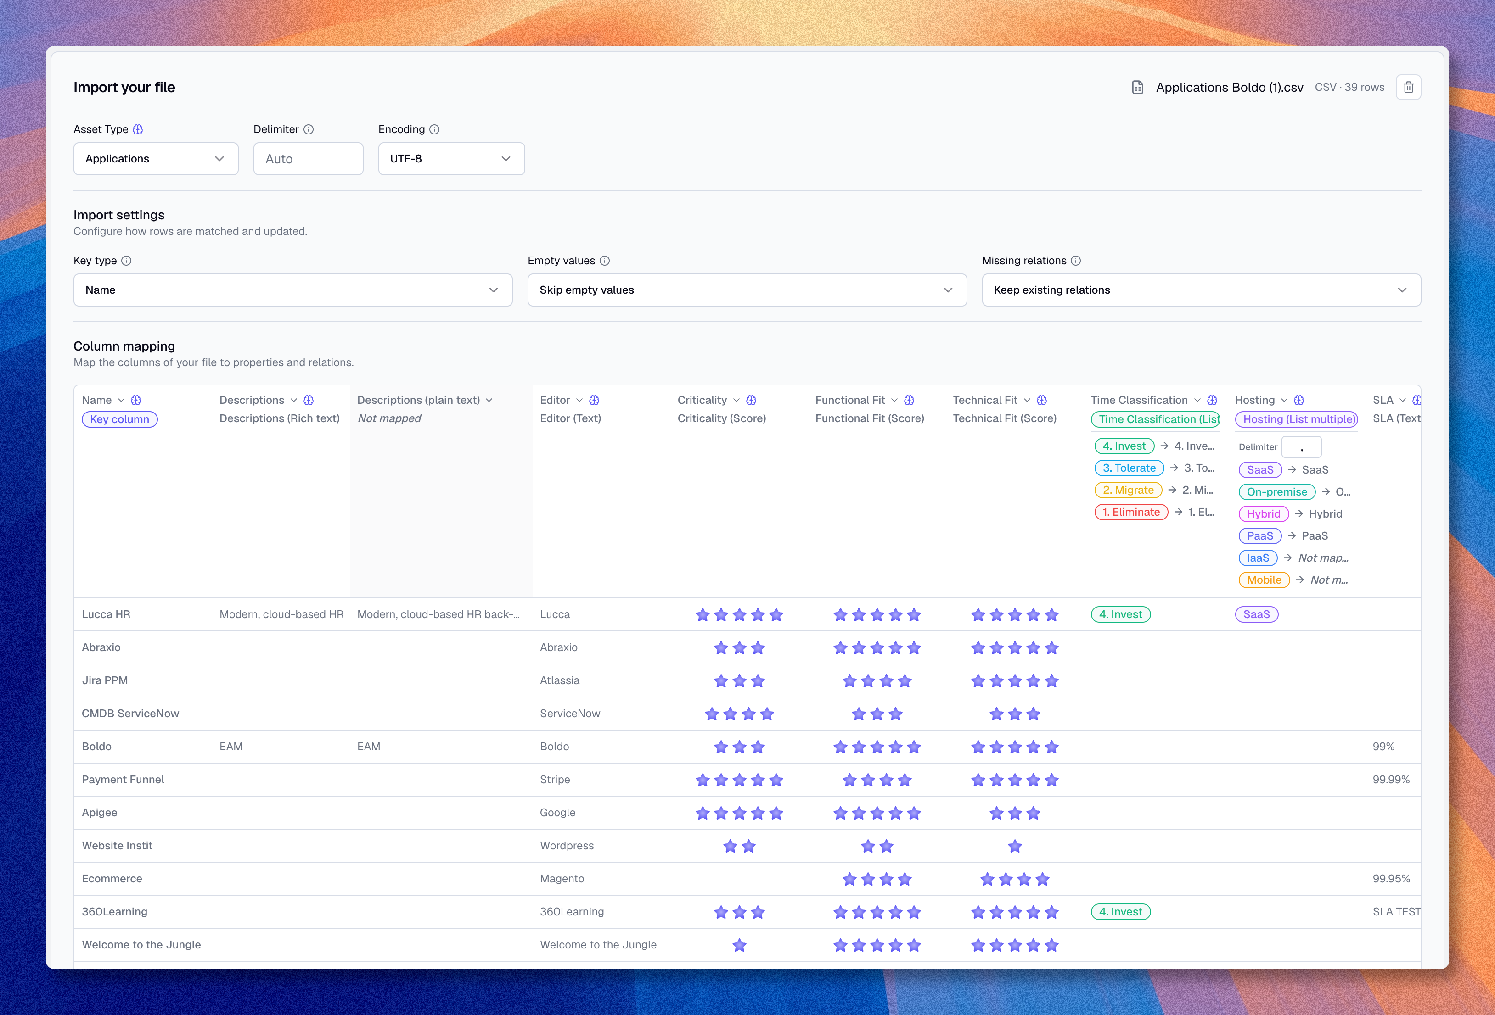Viewport: 1495px width, 1015px height.
Task: Click the brain icon next to Hosting header
Action: click(x=1299, y=400)
